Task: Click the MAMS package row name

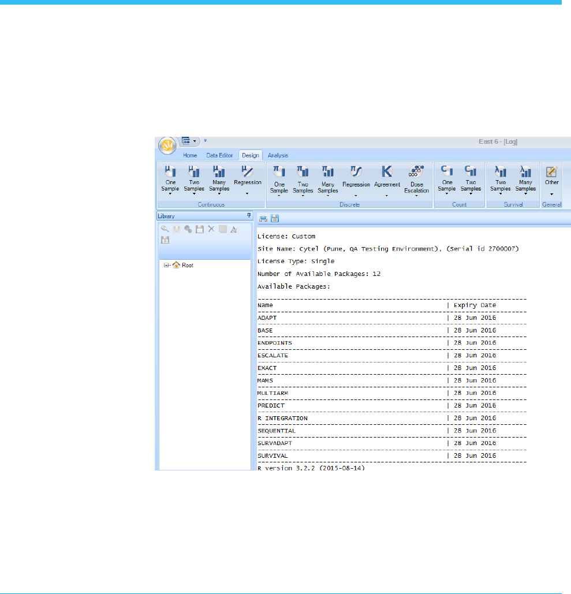Action: tap(265, 380)
